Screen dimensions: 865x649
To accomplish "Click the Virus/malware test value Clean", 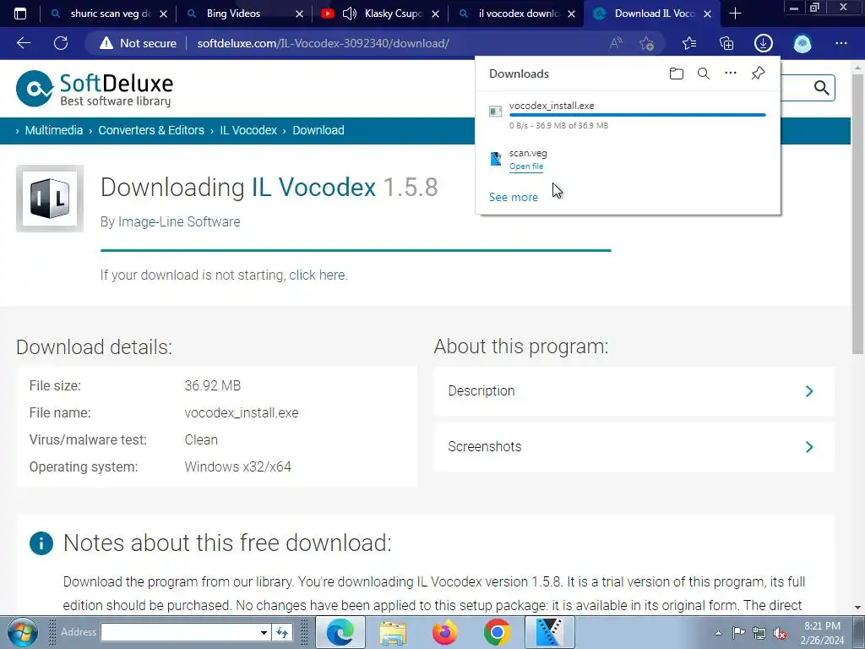I will tap(201, 439).
